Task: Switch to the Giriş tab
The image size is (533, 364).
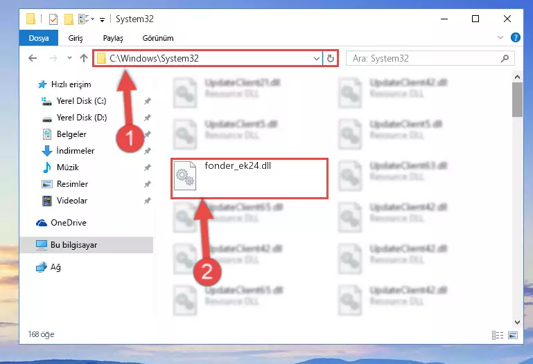Action: [x=76, y=38]
